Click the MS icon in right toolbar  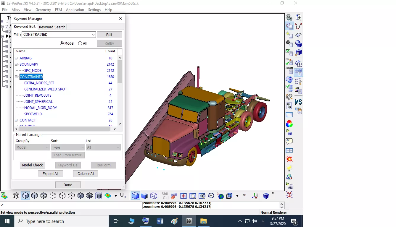pos(298,102)
